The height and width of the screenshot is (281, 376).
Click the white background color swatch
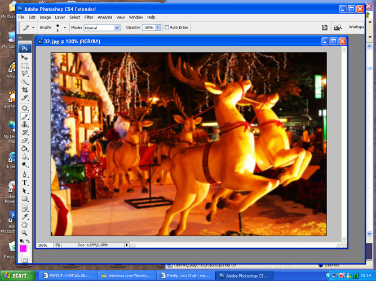pos(28,252)
